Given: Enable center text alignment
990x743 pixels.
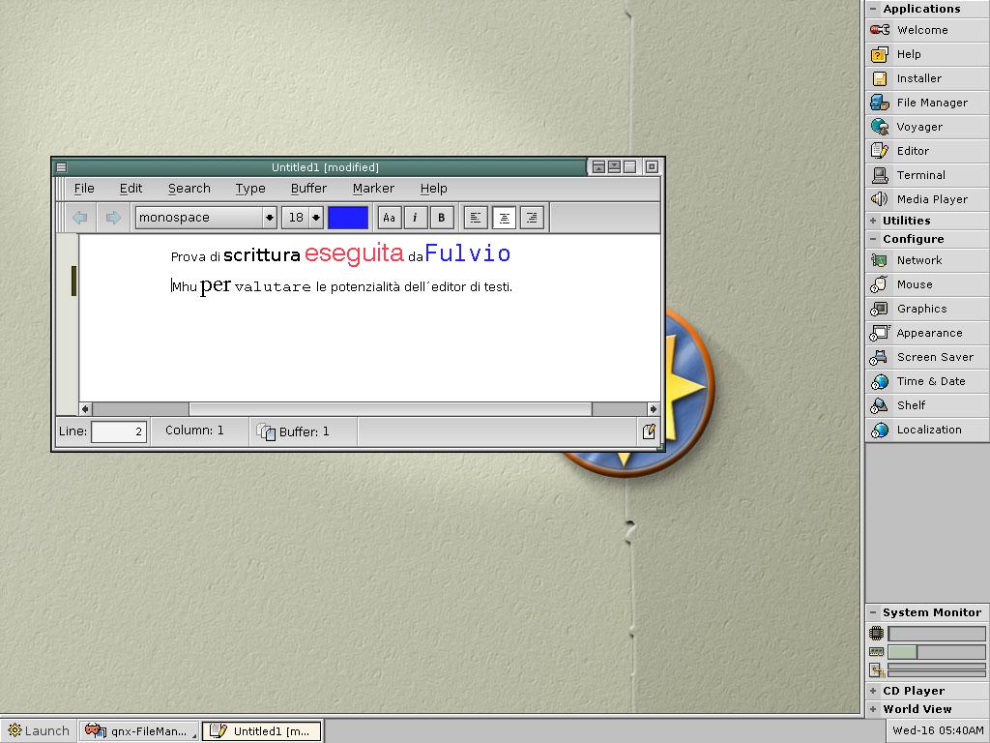Looking at the screenshot, I should click(504, 218).
